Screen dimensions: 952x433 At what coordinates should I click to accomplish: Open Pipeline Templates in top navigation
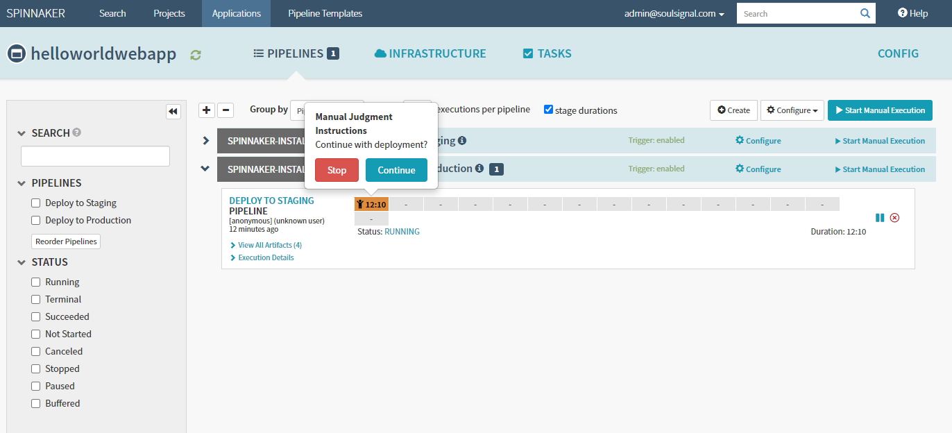pos(325,14)
